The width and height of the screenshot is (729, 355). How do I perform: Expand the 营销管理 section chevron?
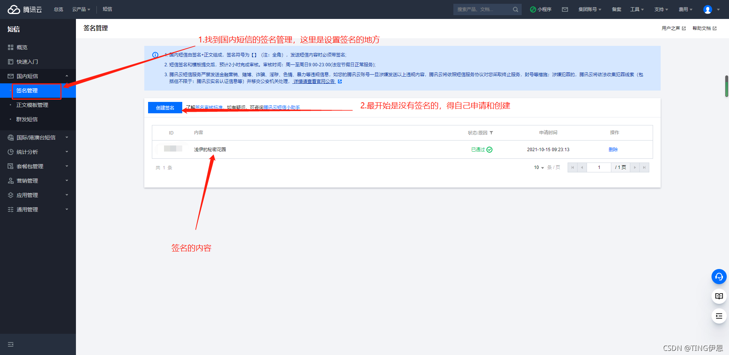click(x=67, y=181)
